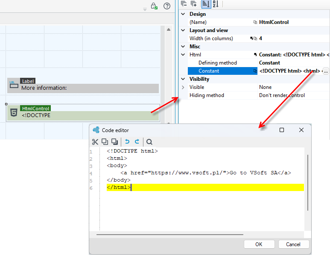The width and height of the screenshot is (330, 256).
Task: Click the small toolbar overflow arrow
Action: 145,9
